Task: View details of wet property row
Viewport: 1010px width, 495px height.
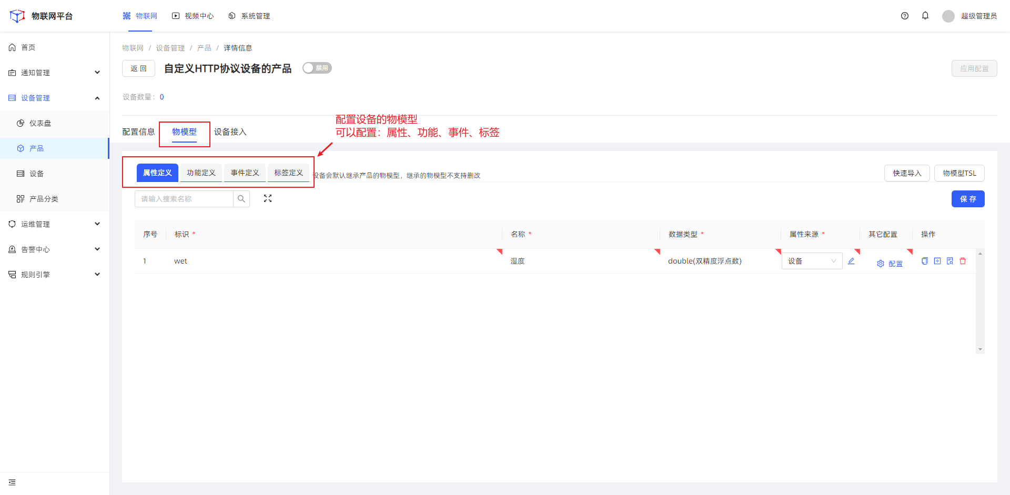Action: [x=950, y=261]
